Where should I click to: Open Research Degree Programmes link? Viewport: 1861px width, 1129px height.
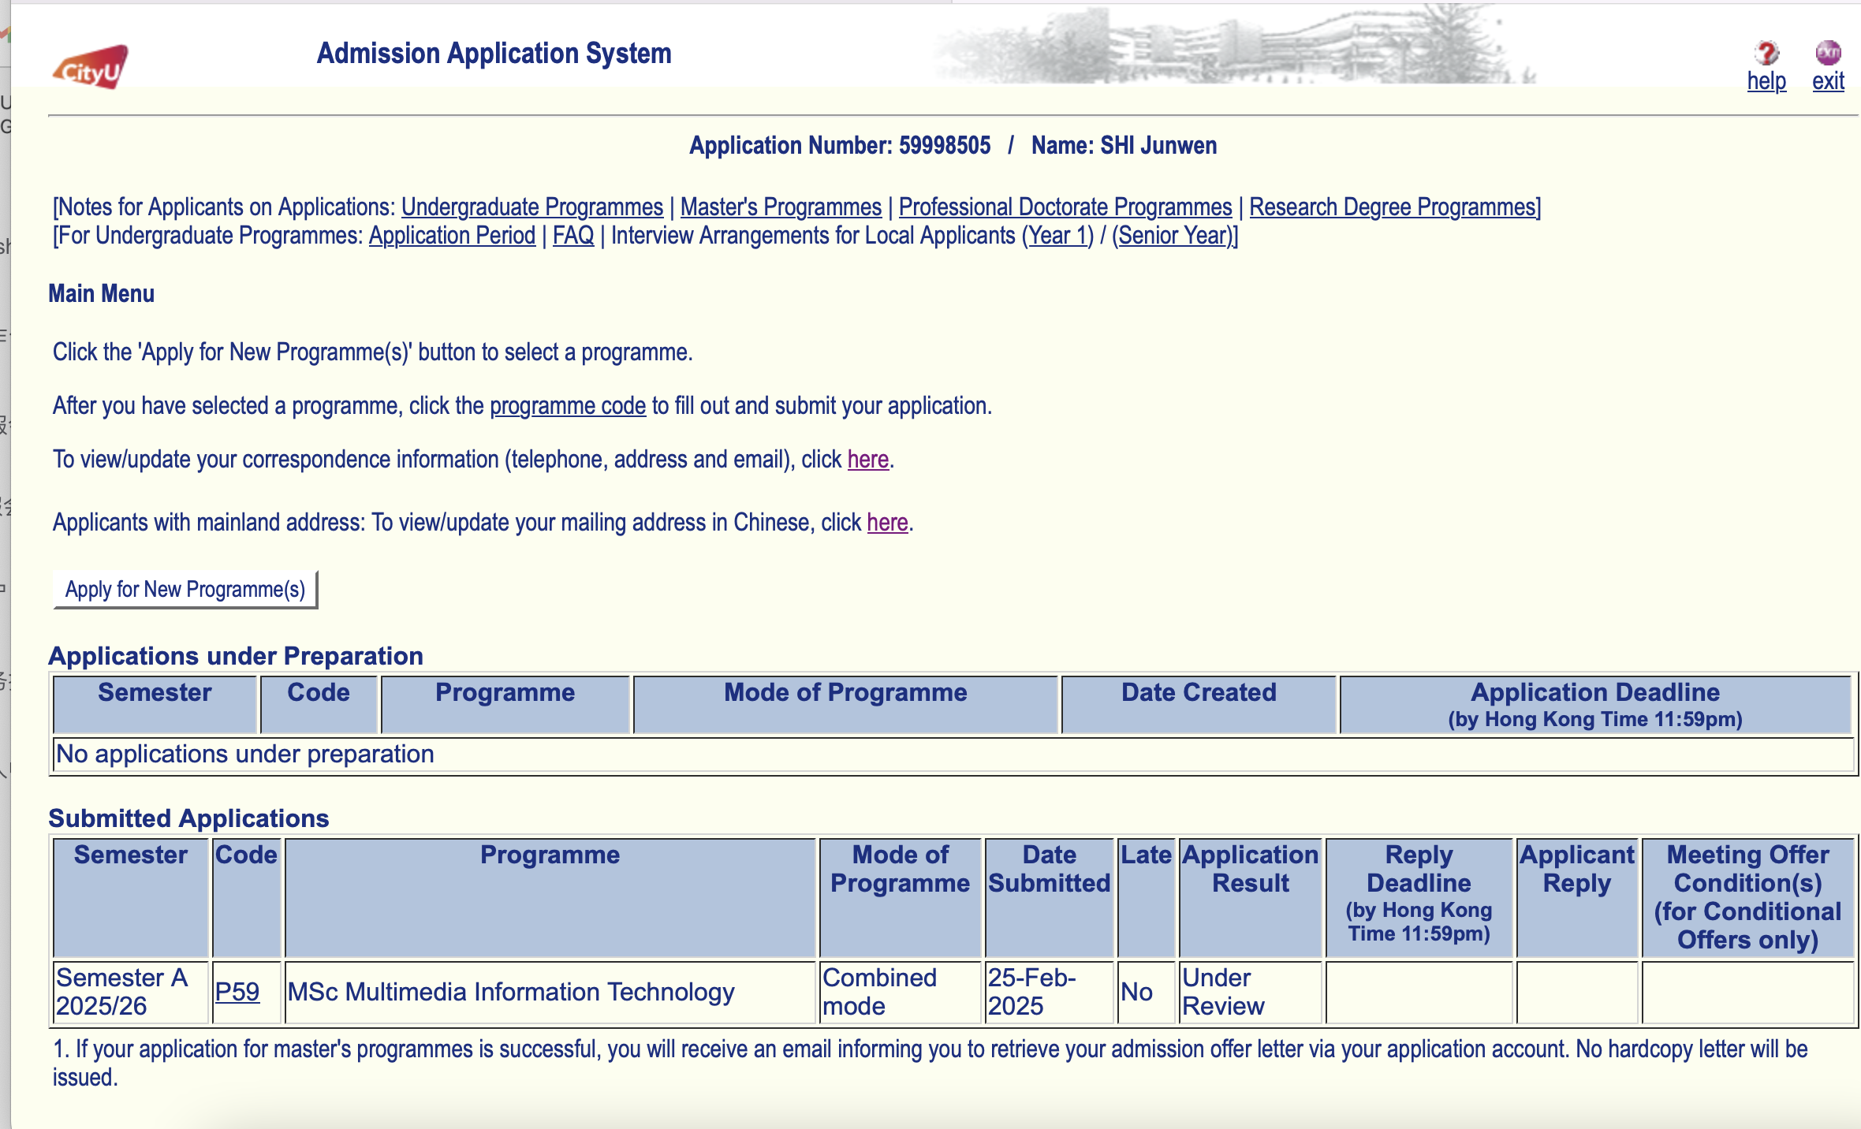pos(1393,207)
